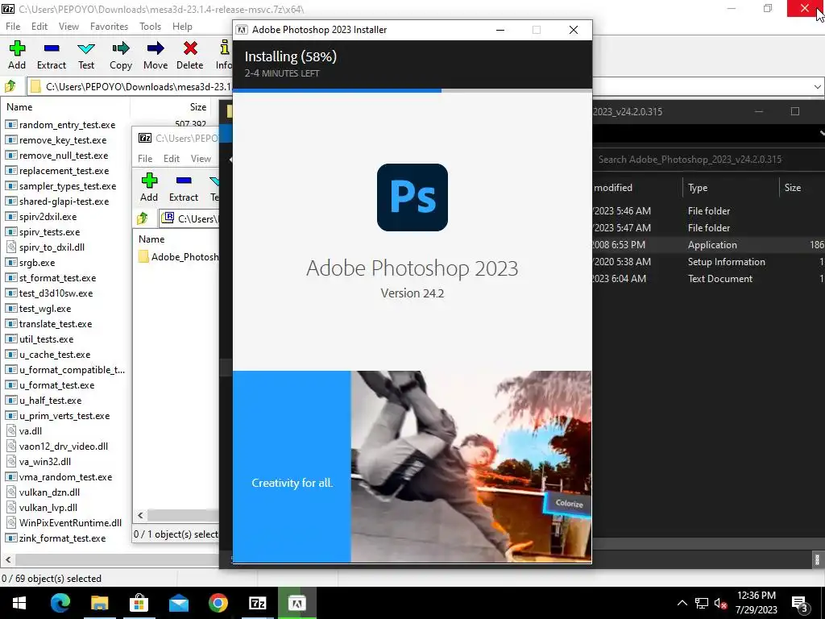The image size is (825, 619).
Task: Open the Start menu
Action: coord(19,603)
